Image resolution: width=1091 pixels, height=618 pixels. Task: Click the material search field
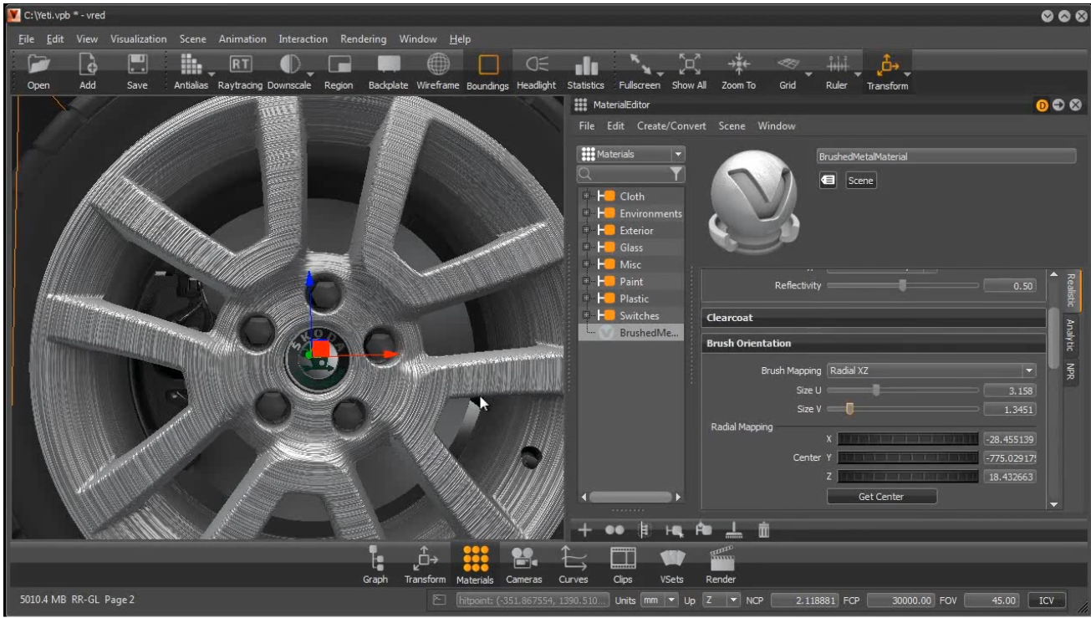point(630,174)
